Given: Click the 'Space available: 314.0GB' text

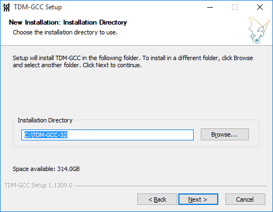Looking at the screenshot, I should [x=46, y=169].
